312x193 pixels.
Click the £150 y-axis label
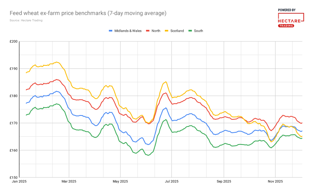click(x=14, y=177)
